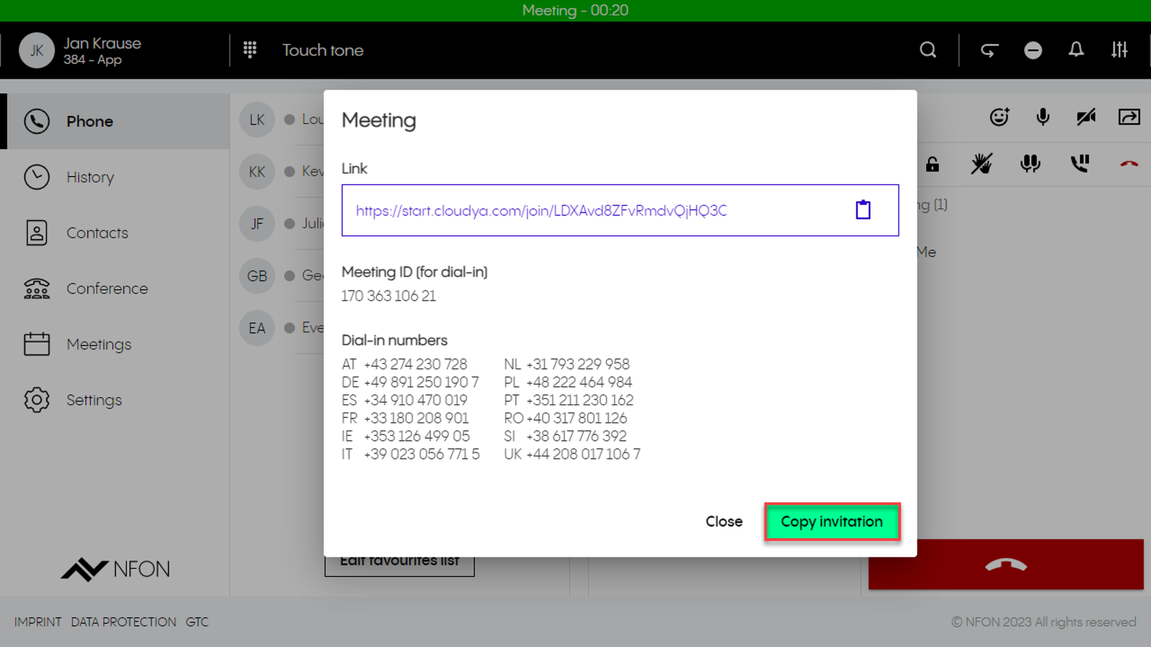Screen dimensions: 1151x647
Task: Click the mute all participants icon
Action: point(1030,164)
